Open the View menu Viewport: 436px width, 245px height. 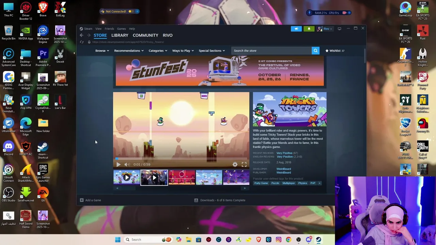(98, 29)
